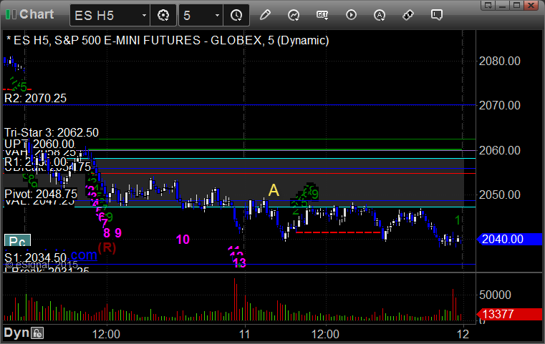This screenshot has height=344, width=545.
Task: Click the date label 12 on time axis
Action: click(x=463, y=334)
